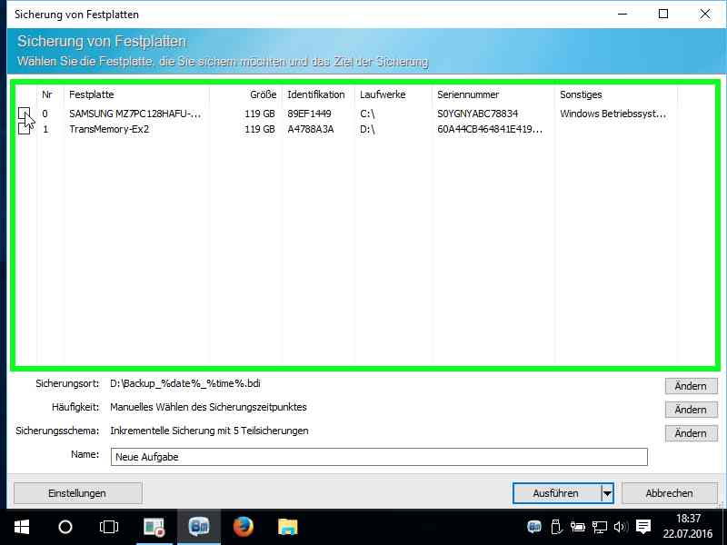Sort by the Nr column header
Screen dimensions: 727x545
[47, 94]
